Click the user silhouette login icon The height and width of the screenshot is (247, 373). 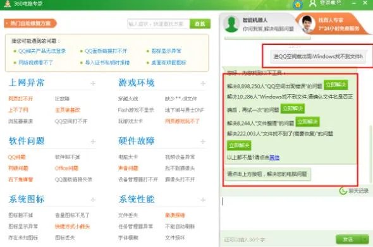click(312, 3)
